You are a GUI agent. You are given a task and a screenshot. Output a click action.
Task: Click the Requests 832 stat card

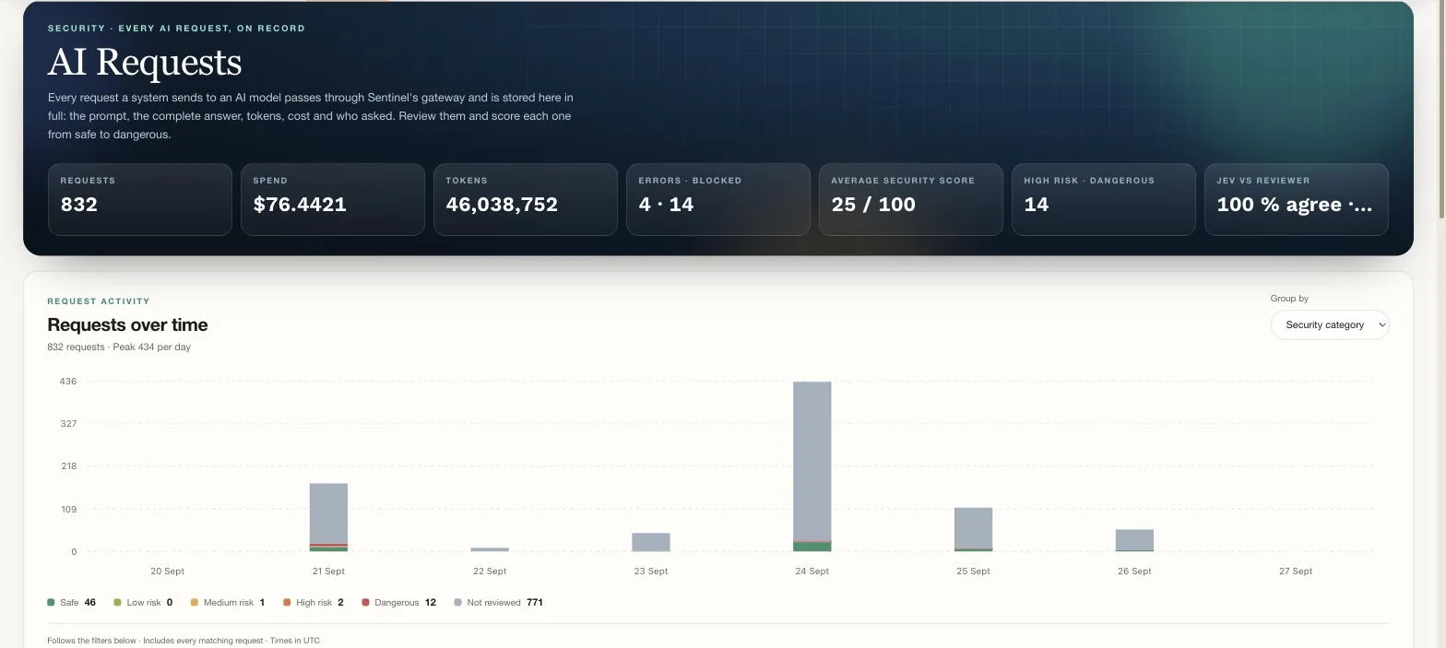pos(140,199)
